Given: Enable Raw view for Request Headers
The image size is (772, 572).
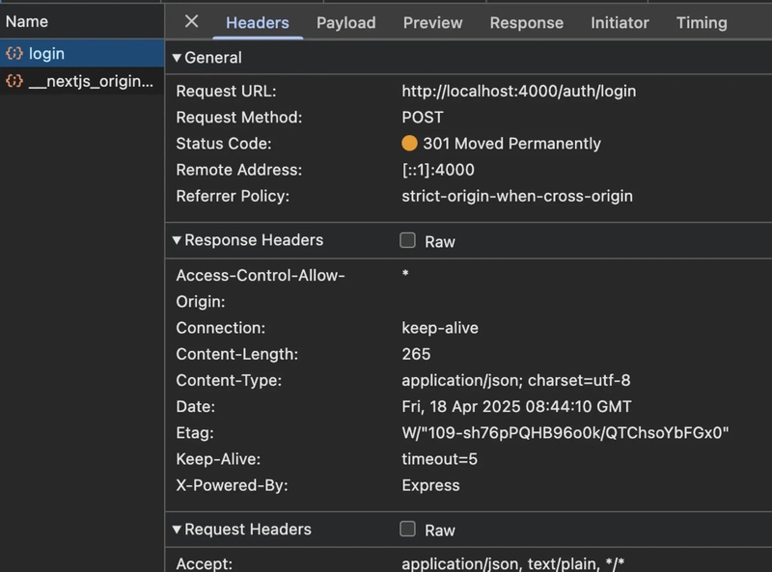Looking at the screenshot, I should (x=407, y=530).
